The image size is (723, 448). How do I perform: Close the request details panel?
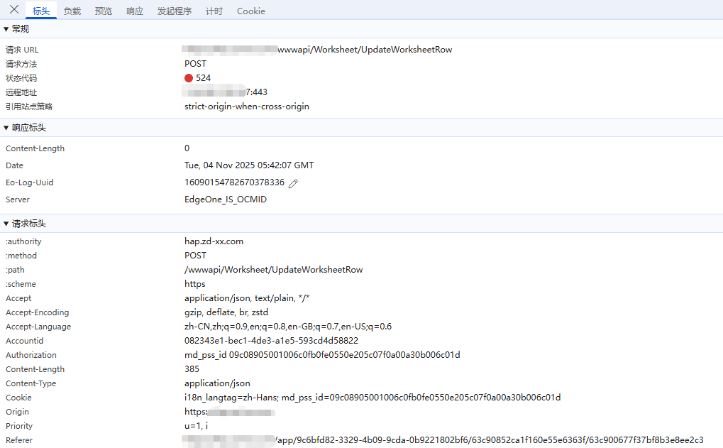click(13, 10)
